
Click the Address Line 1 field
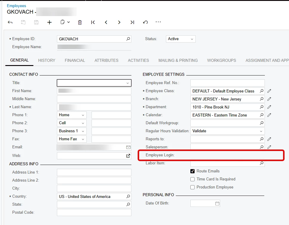click(94, 172)
